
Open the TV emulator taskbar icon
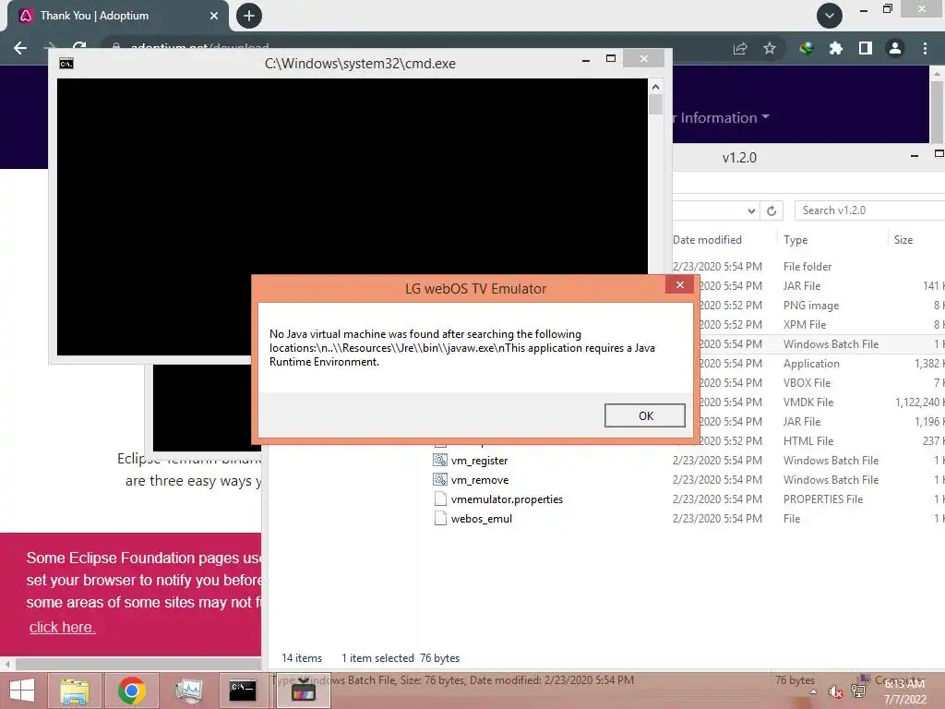point(303,691)
